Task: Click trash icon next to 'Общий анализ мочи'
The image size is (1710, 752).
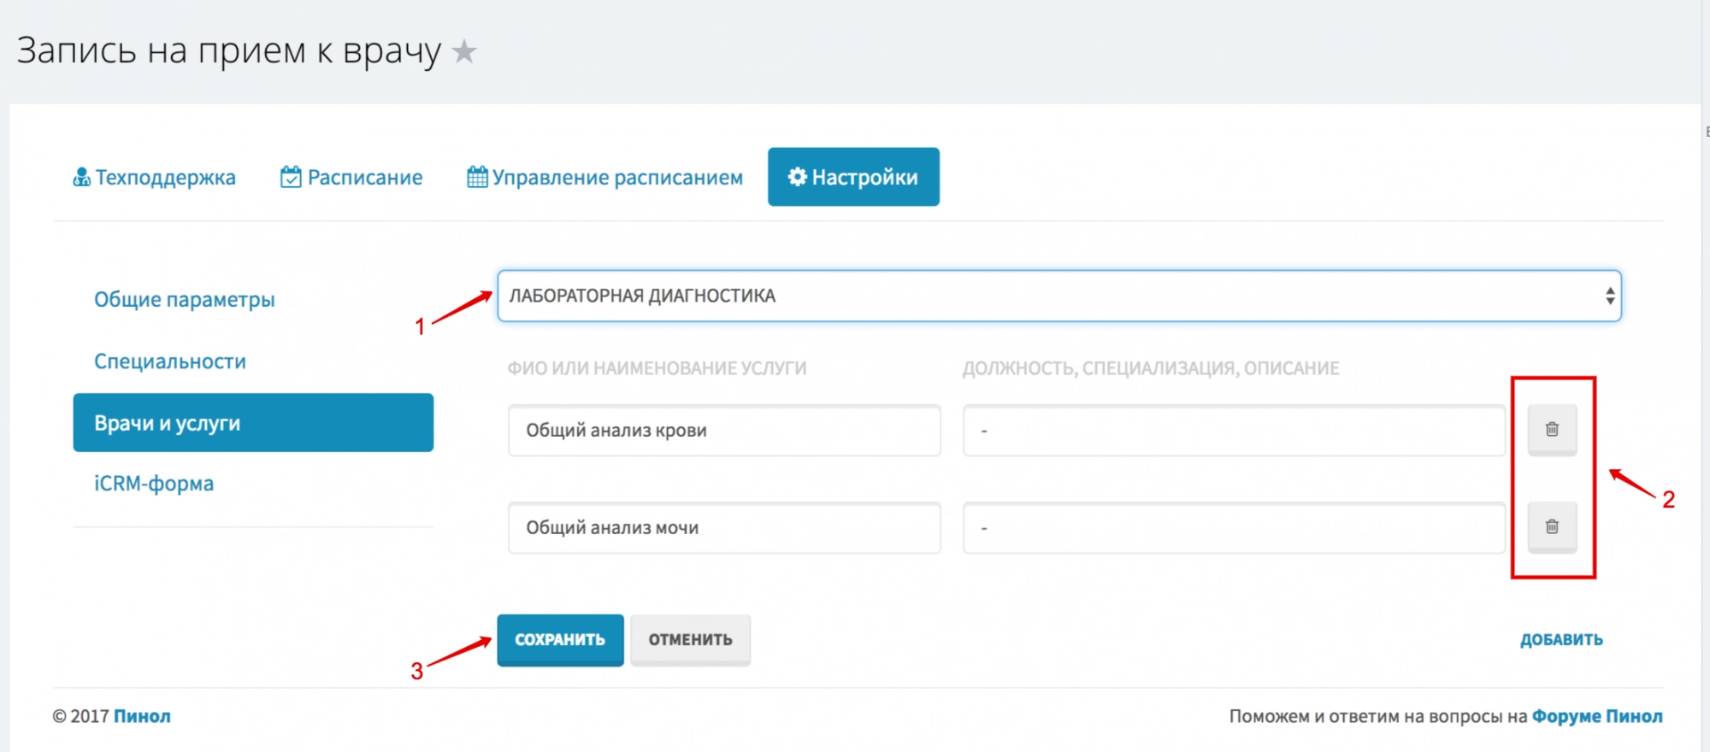Action: (1552, 527)
